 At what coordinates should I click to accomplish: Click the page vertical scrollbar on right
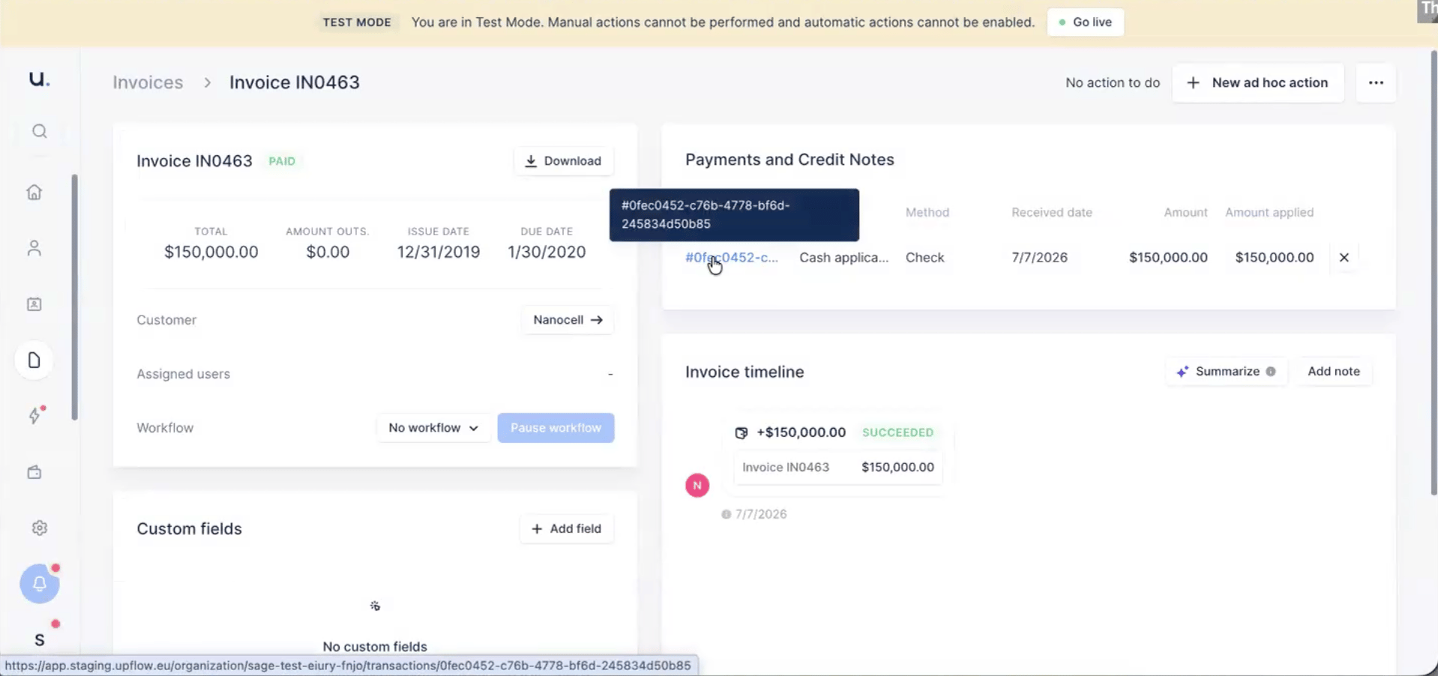coord(1434,273)
